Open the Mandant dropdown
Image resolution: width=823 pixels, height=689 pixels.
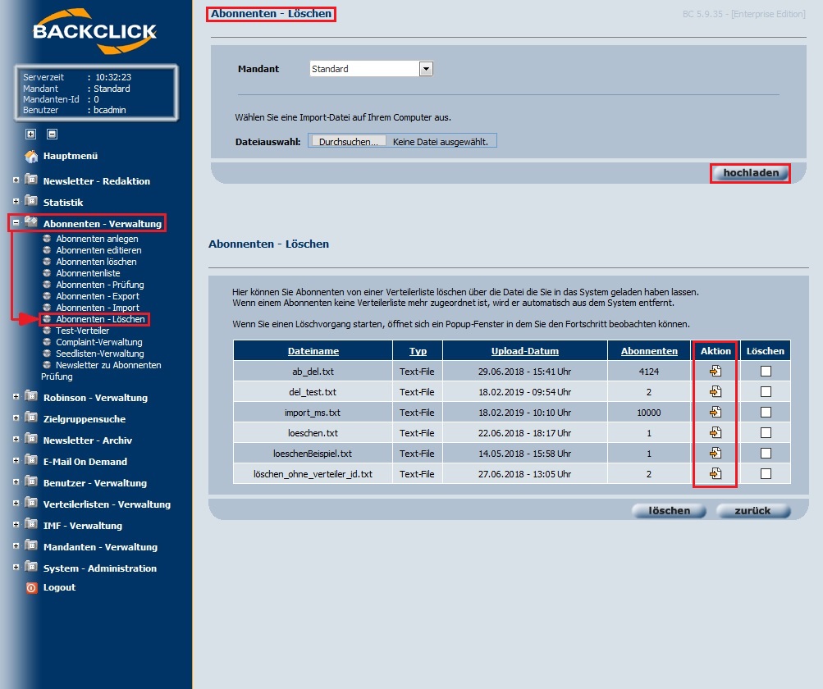pos(426,69)
